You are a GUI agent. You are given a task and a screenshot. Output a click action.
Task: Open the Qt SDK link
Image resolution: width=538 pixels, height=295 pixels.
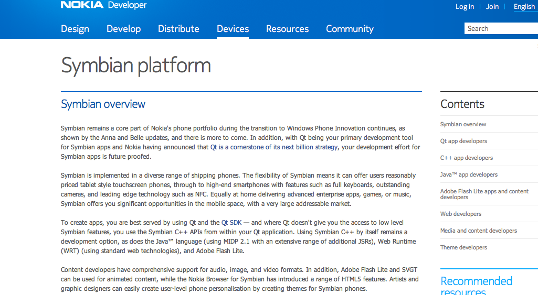pyautogui.click(x=231, y=223)
